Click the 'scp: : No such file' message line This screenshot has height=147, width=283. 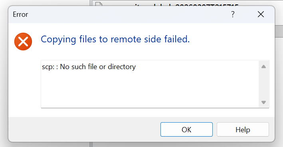coord(89,67)
